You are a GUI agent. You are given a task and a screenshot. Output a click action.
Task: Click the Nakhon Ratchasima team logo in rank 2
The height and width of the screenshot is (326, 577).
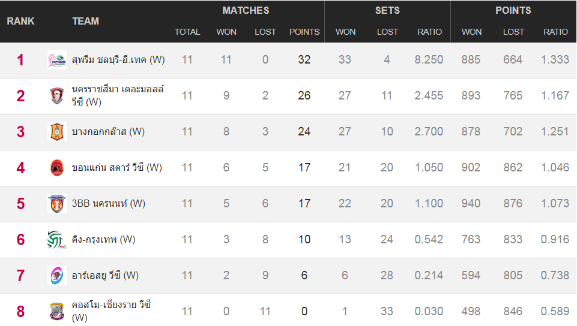[x=57, y=96]
